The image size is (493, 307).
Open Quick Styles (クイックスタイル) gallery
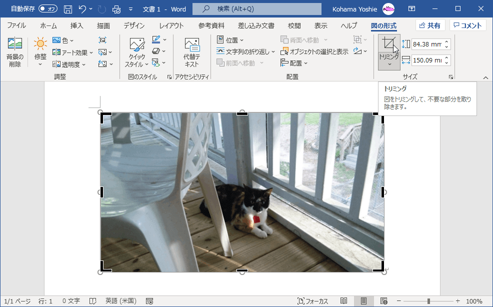[137, 52]
